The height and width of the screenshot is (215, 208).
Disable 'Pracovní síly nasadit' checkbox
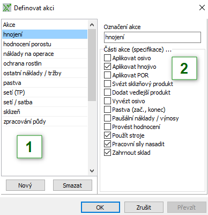click(107, 144)
